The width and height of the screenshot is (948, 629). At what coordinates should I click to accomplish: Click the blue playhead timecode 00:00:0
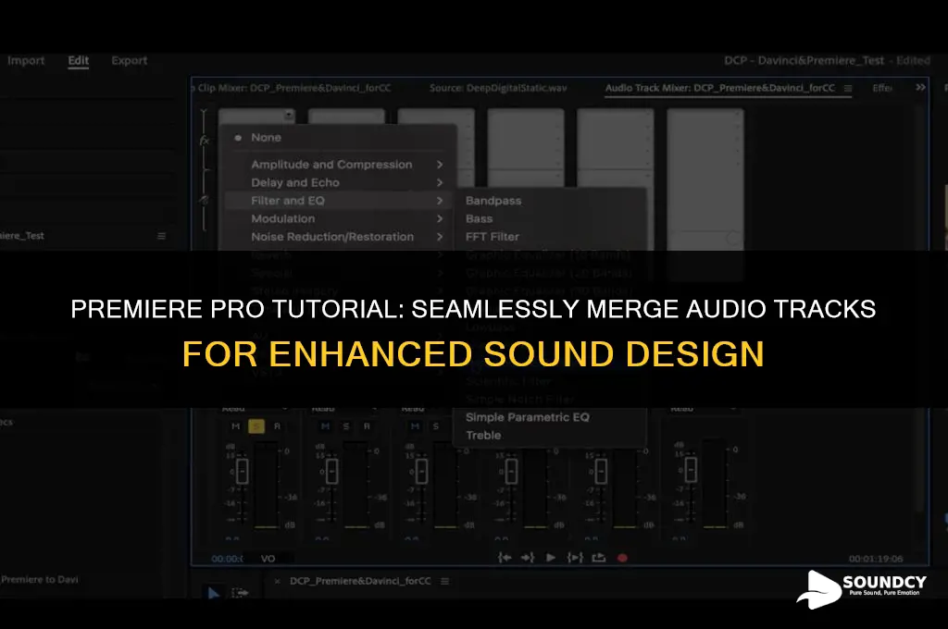point(228,559)
